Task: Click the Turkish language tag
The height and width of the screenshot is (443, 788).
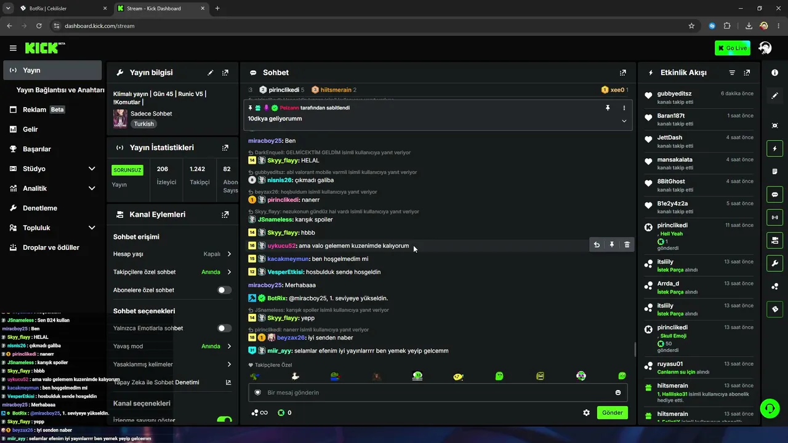Action: click(144, 124)
